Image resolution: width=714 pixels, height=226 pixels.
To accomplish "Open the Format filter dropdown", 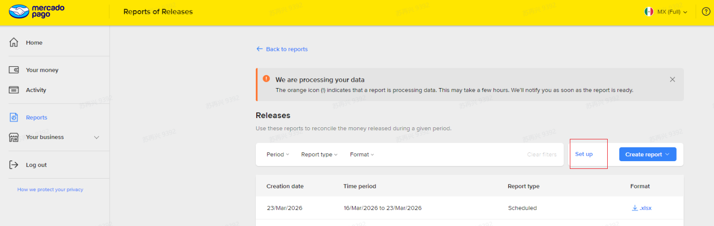I will point(362,154).
